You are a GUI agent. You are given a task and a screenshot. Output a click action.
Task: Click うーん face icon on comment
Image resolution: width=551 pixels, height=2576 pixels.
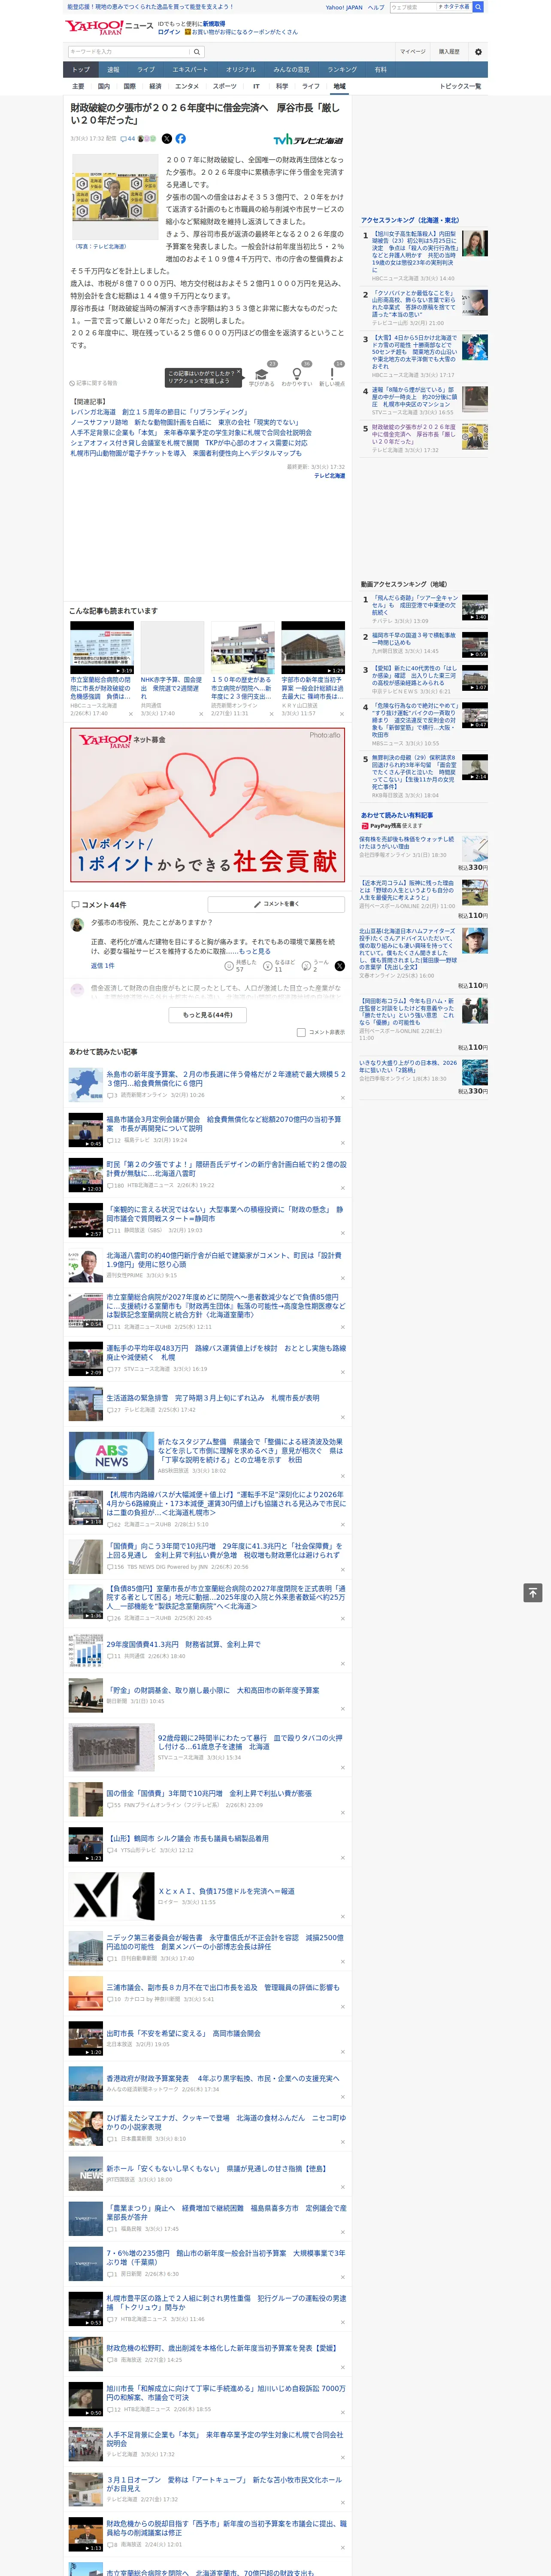tap(306, 966)
